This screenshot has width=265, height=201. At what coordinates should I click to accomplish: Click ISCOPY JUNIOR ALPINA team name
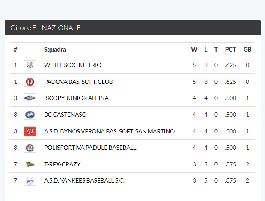click(x=76, y=98)
